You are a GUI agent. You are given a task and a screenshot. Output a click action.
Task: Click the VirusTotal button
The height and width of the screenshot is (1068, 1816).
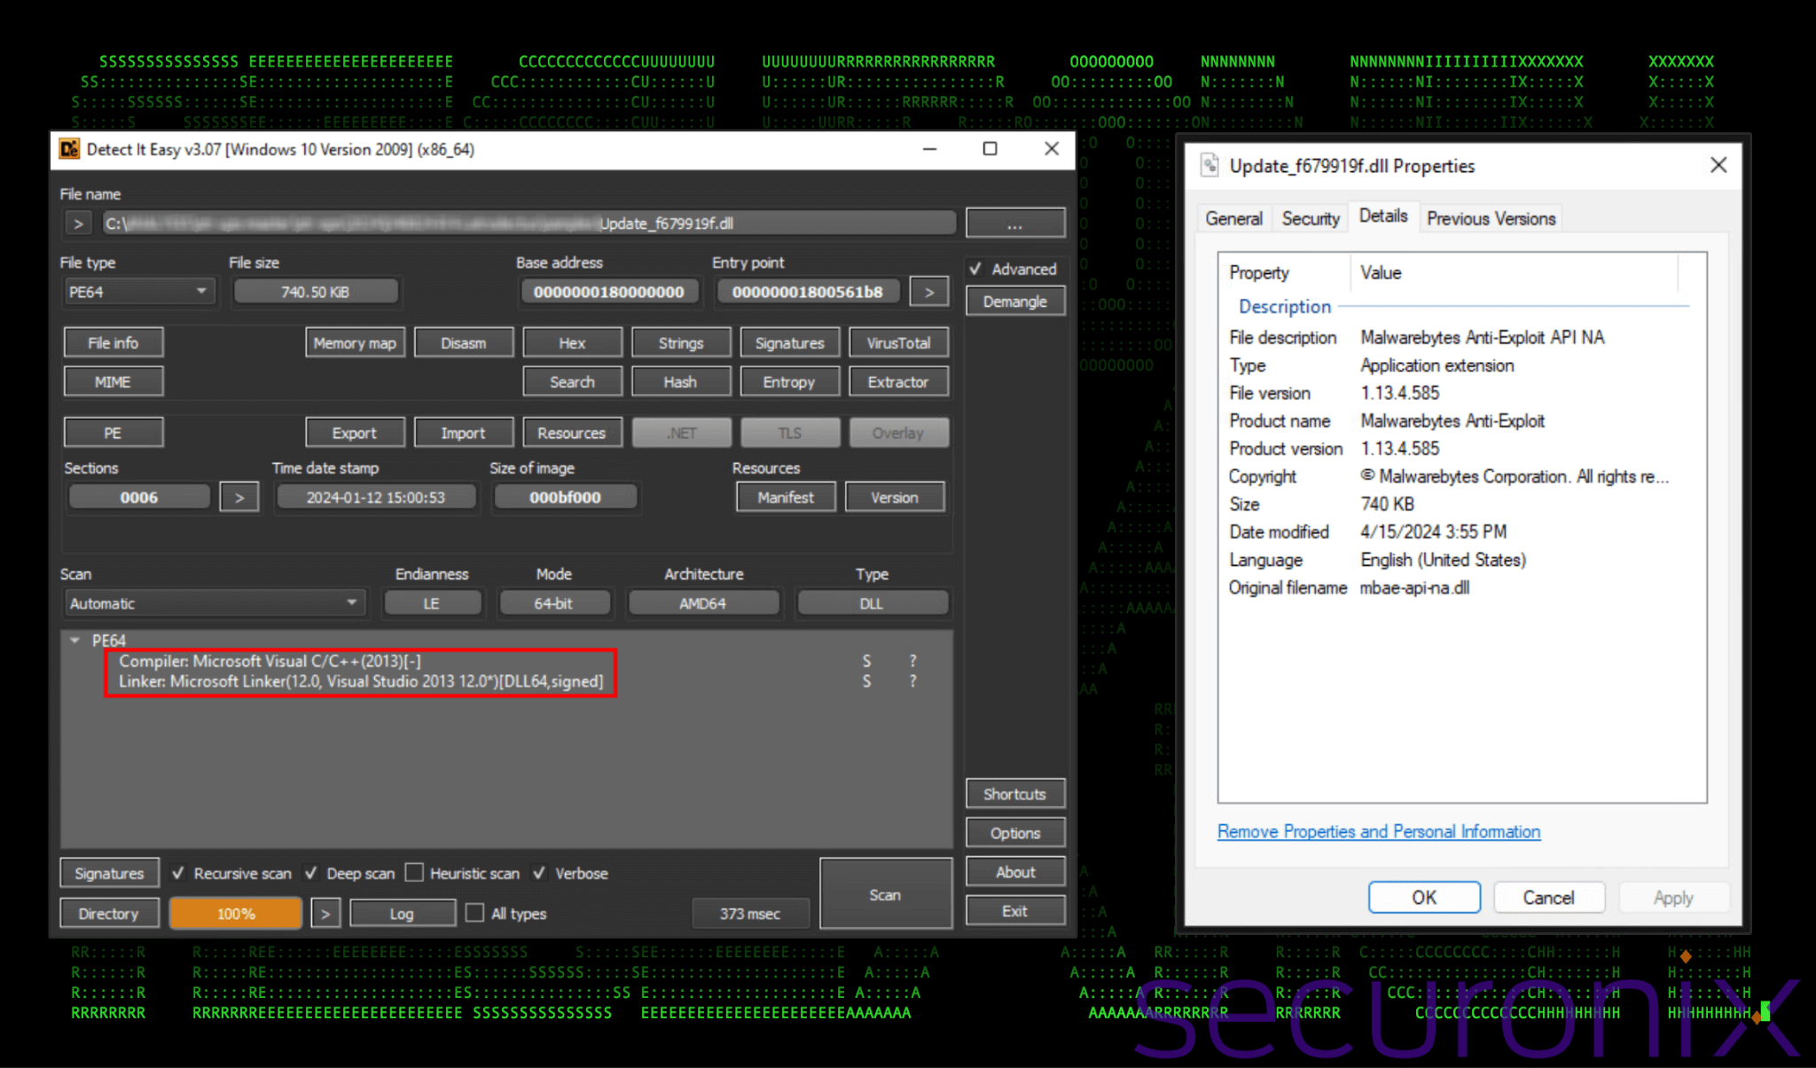(897, 343)
